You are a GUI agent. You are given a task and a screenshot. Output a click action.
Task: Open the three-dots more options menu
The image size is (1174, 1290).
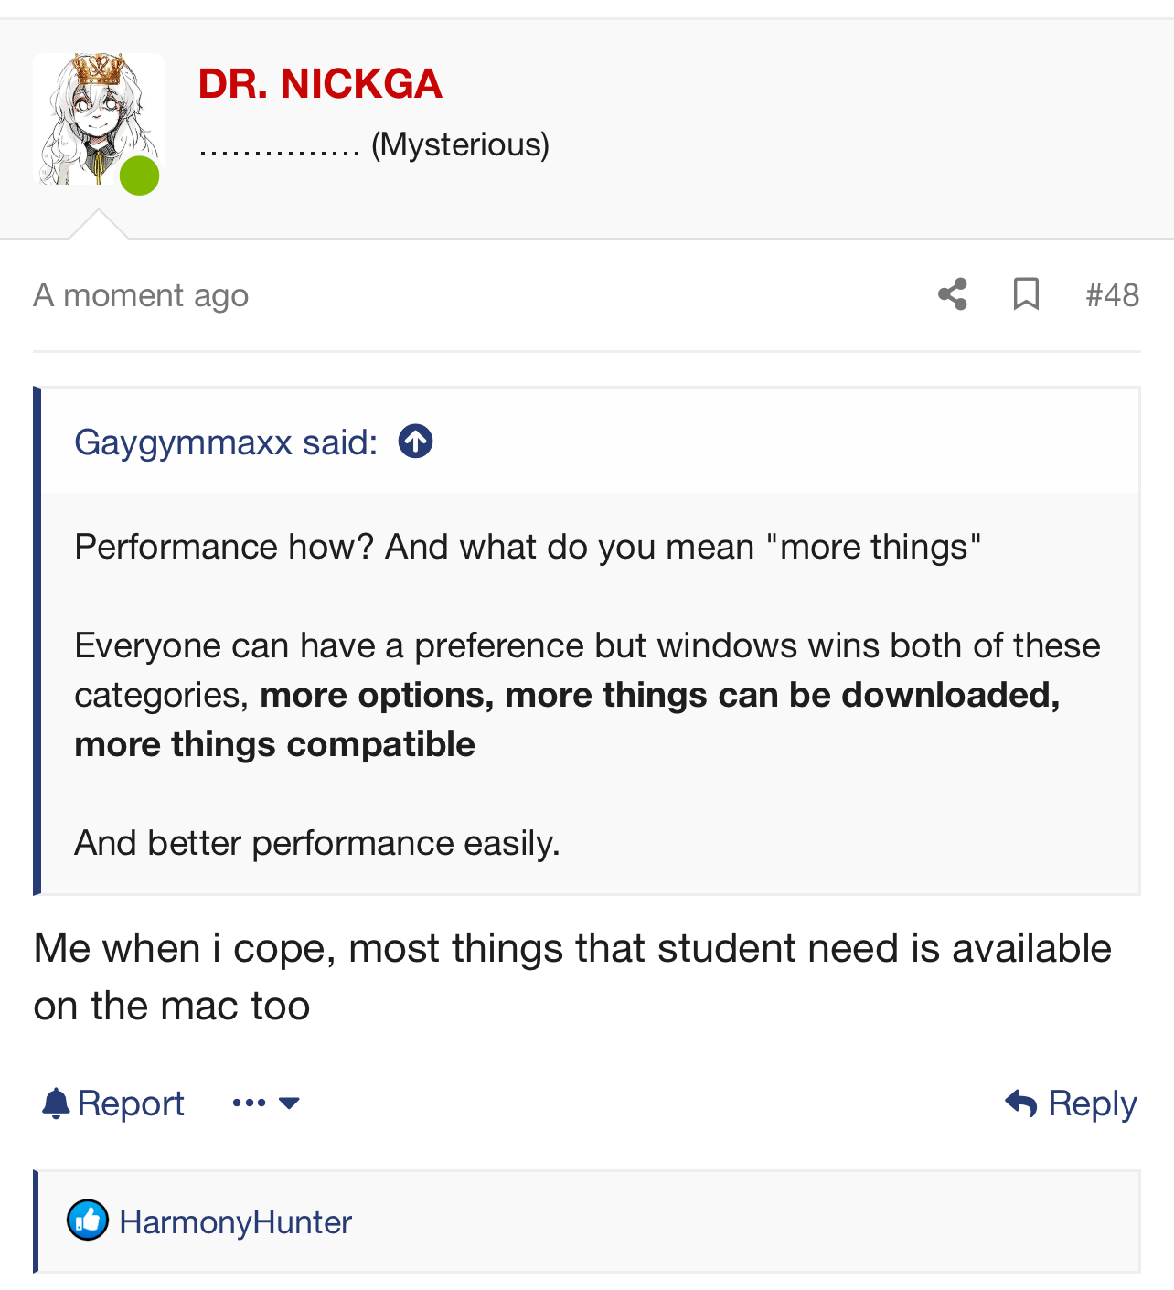point(249,1103)
